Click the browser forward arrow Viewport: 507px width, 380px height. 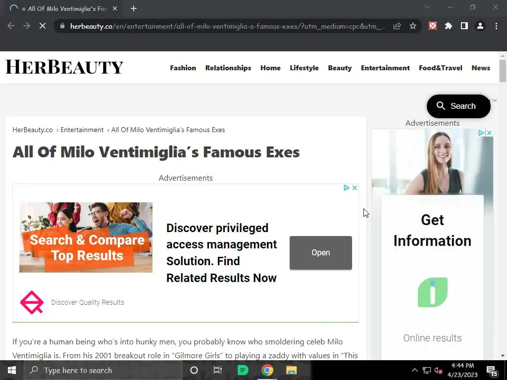[27, 26]
